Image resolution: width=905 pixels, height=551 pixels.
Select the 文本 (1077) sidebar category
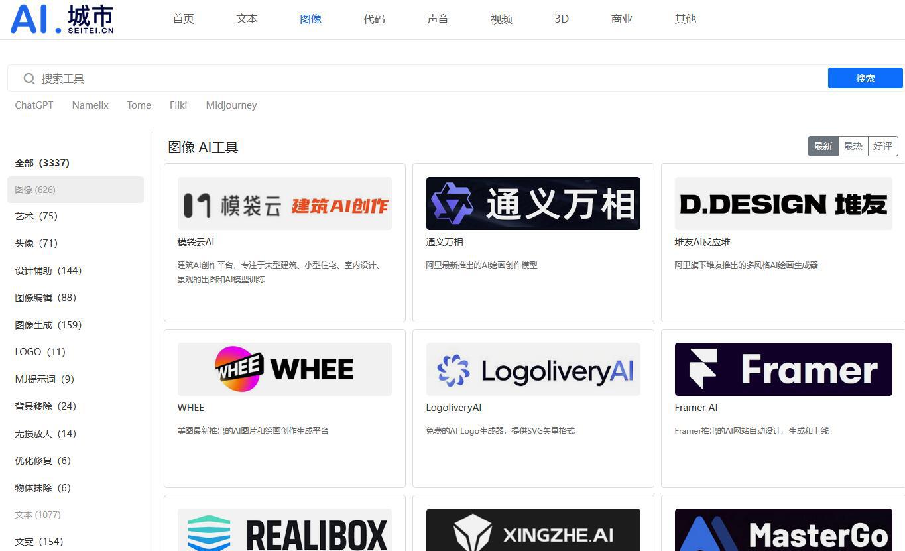pos(38,515)
